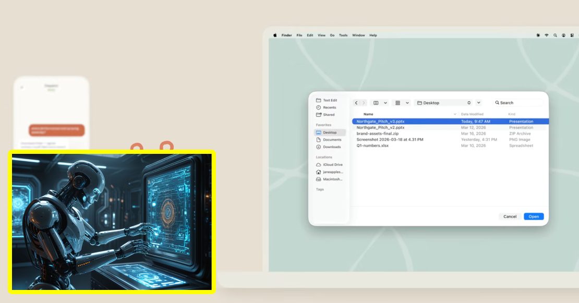Screen dimensions: 579x303
Task: Open Documents from the sidebar
Action: tap(332, 139)
